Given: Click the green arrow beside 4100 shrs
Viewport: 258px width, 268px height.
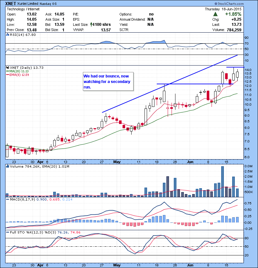Looking at the screenshot, I should tap(91, 25).
